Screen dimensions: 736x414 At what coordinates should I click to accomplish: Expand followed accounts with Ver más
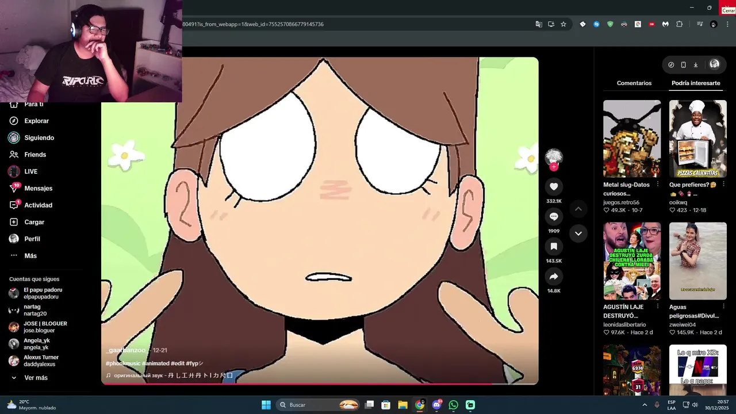pyautogui.click(x=36, y=378)
